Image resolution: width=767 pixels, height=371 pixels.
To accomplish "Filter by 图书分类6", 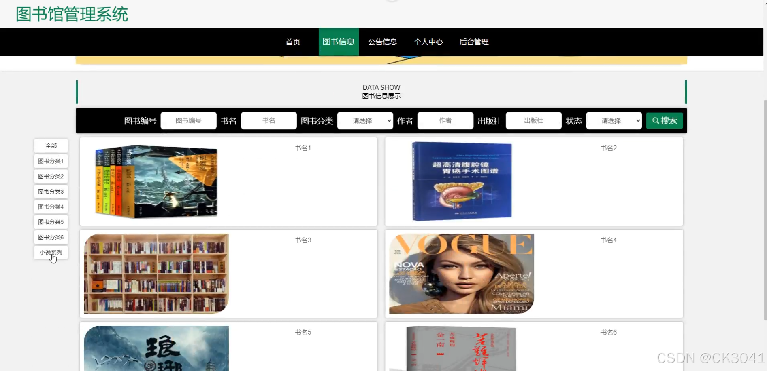I will point(51,237).
